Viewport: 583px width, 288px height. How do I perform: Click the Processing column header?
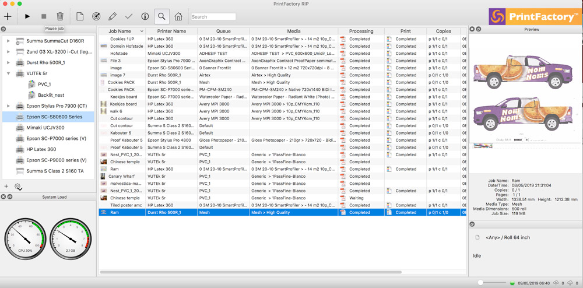(x=361, y=31)
